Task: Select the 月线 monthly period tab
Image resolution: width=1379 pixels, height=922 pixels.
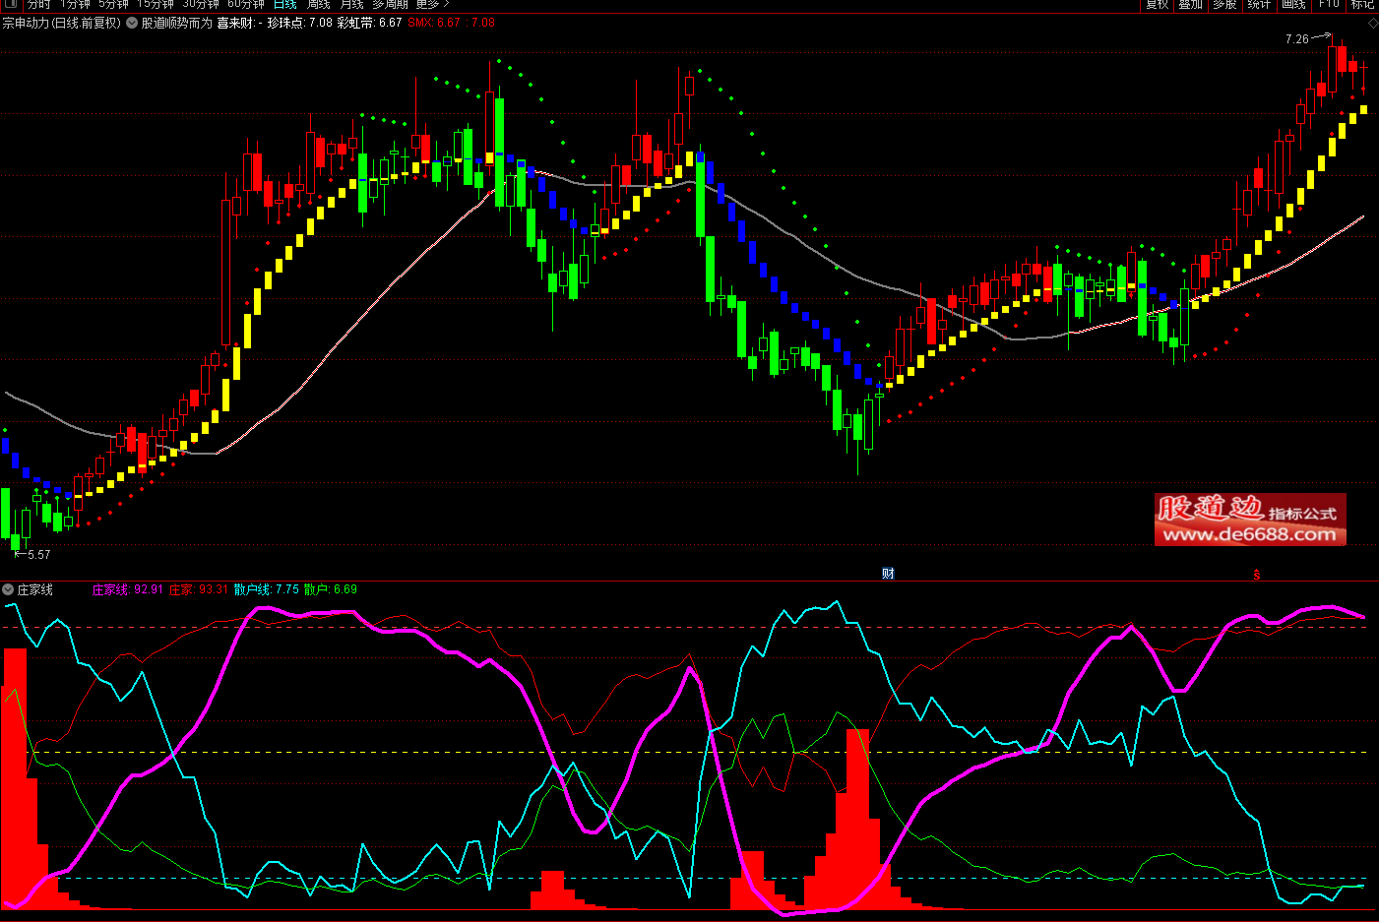Action: pyautogui.click(x=351, y=4)
